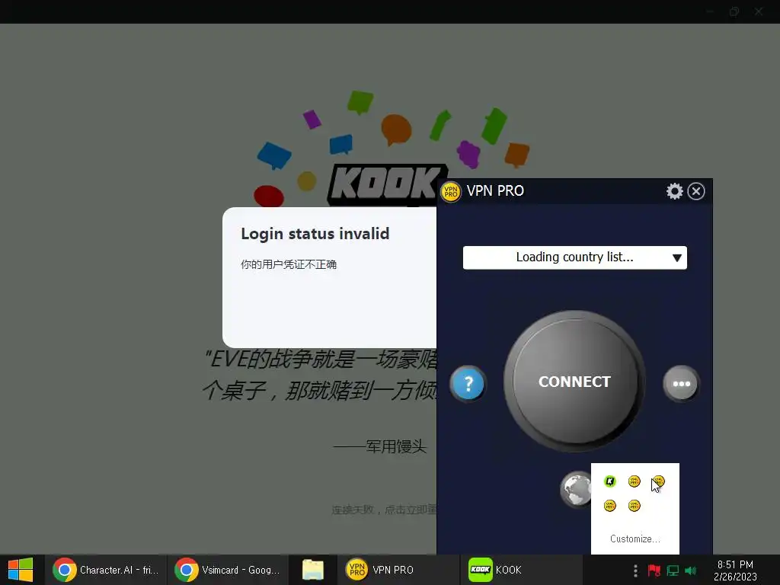Select KOOK taskbar button
Screen dimensions: 780x585
click(x=521, y=570)
